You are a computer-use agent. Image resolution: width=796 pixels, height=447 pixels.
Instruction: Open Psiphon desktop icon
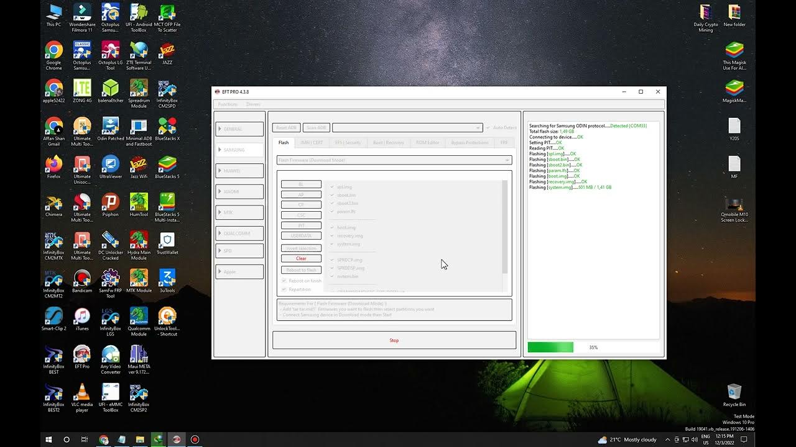pyautogui.click(x=110, y=205)
